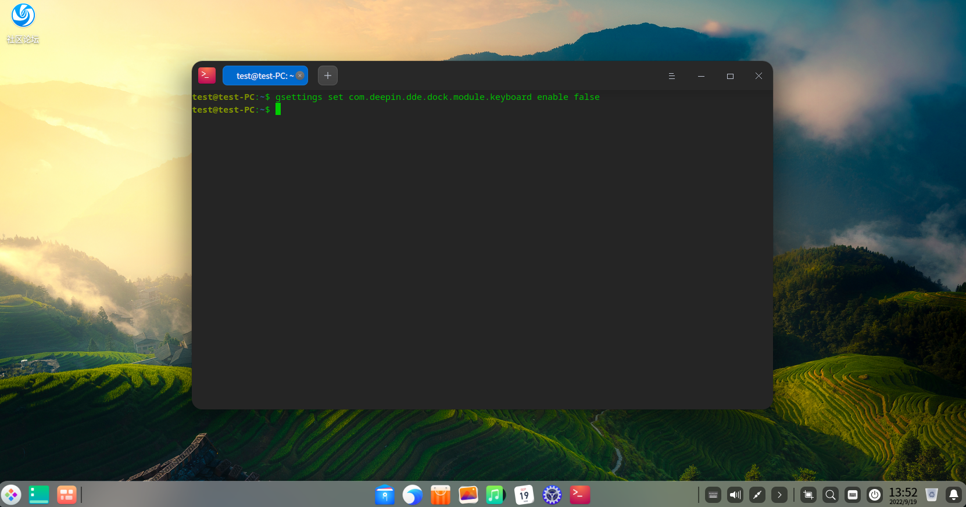Launch the File Manager from the dock
966x507 pixels.
click(385, 495)
